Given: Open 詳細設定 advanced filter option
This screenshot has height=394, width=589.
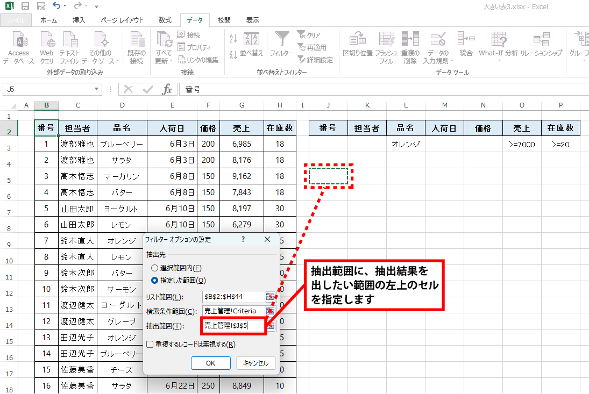Looking at the screenshot, I should click(x=316, y=60).
